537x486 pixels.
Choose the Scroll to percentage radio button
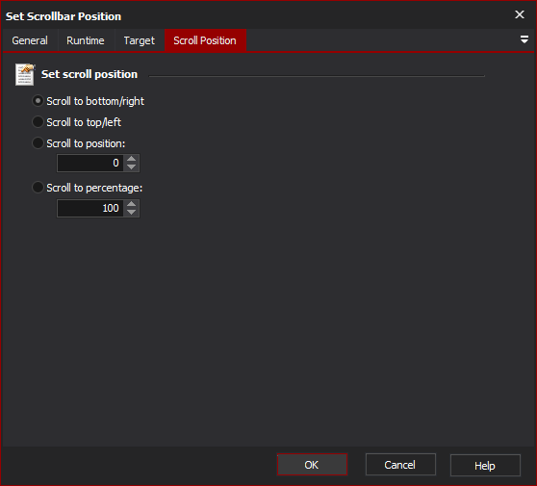tap(38, 188)
